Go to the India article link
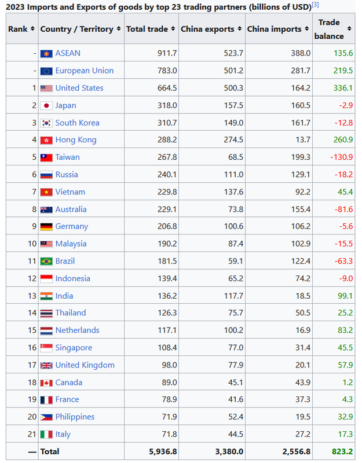This screenshot has width=362, height=463. click(x=64, y=296)
